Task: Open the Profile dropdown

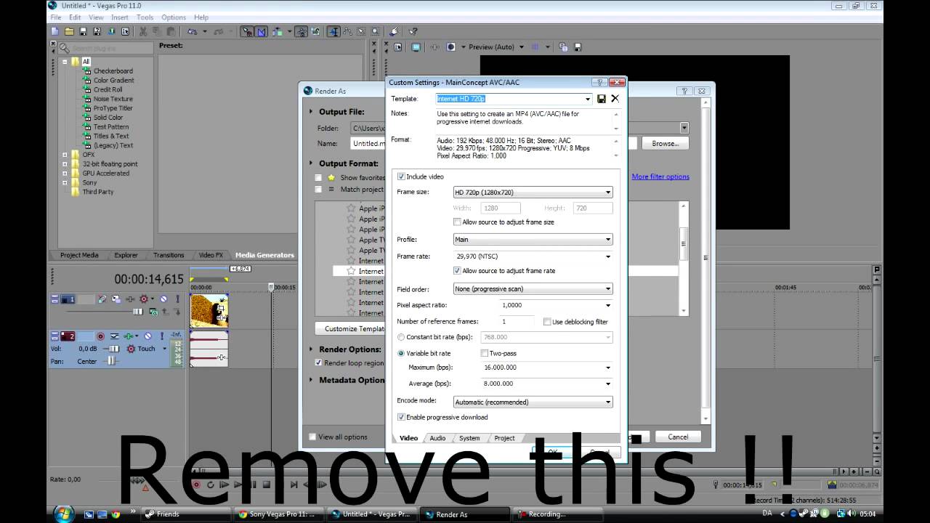Action: [x=608, y=240]
